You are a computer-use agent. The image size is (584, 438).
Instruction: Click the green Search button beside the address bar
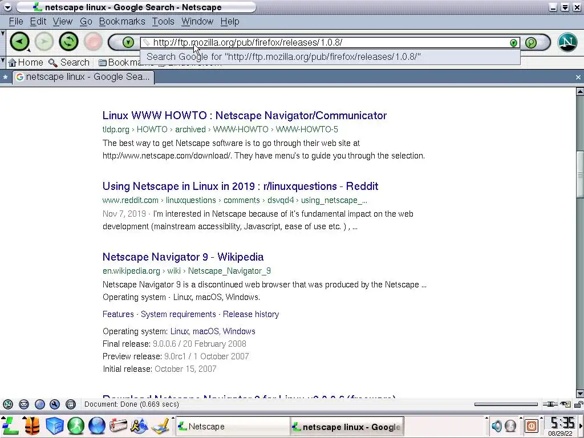(531, 42)
